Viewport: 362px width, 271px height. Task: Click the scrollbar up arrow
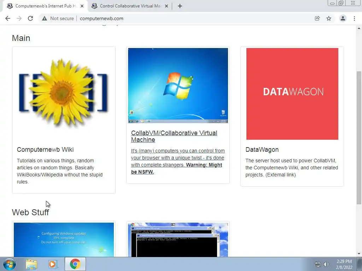359,28
